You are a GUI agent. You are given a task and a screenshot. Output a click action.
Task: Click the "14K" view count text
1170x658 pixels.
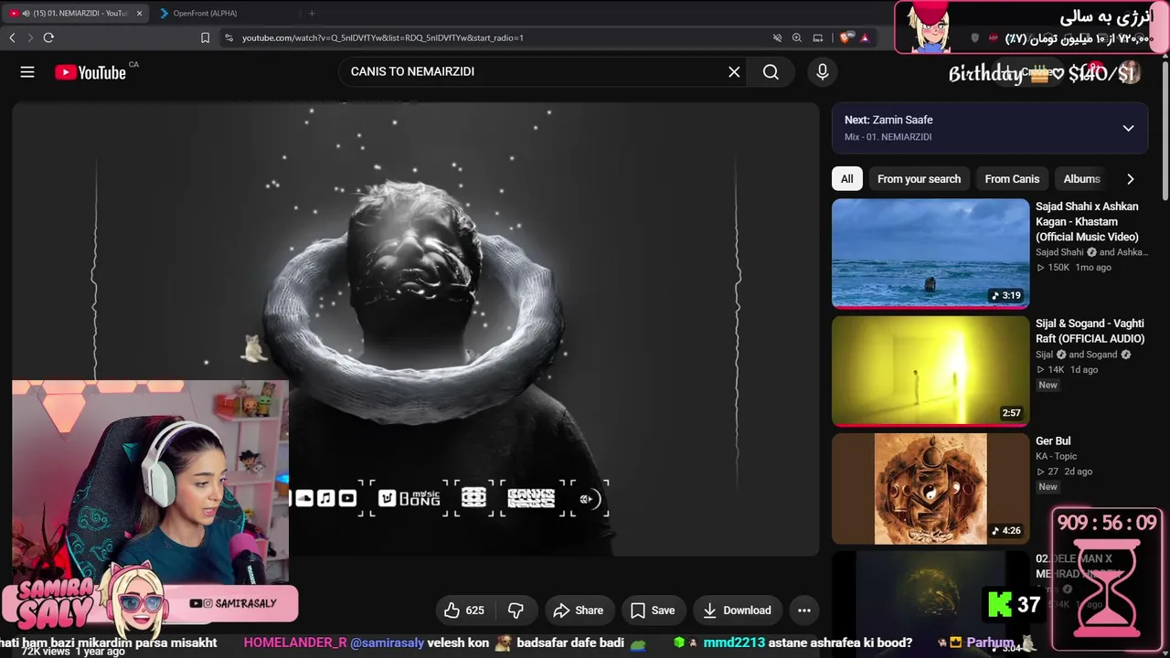tap(1056, 370)
